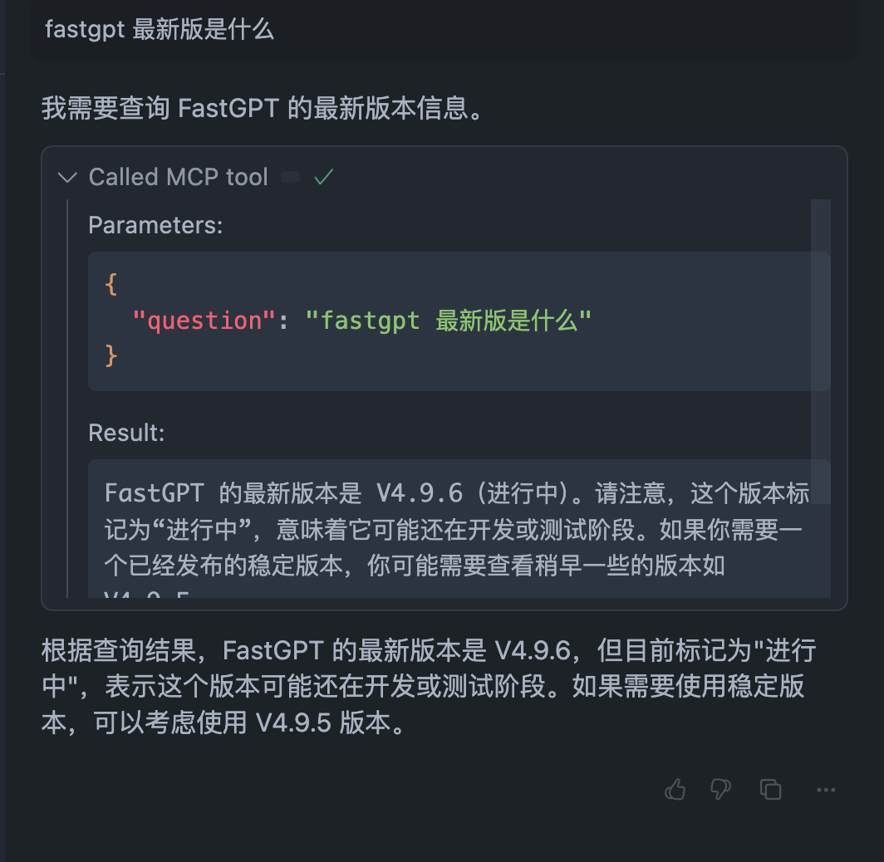884x862 pixels.
Task: Collapse the Called MCP tool chevron
Action: (x=67, y=177)
